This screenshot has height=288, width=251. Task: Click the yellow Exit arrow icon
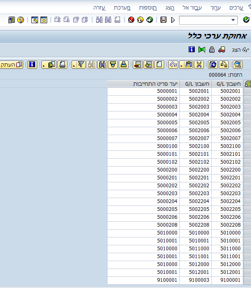tap(140, 20)
